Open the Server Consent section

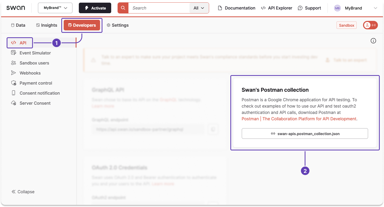(35, 103)
